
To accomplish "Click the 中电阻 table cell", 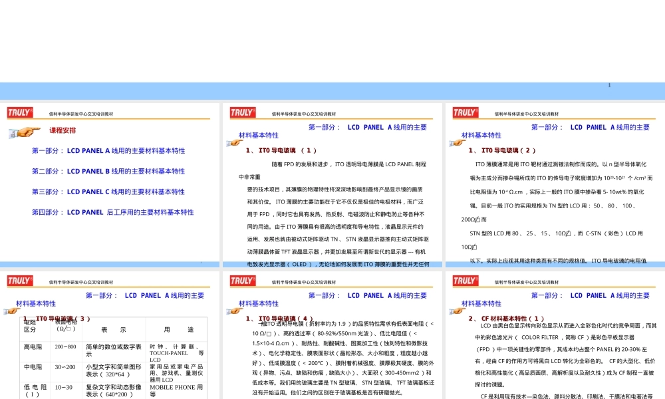I will point(35,372).
